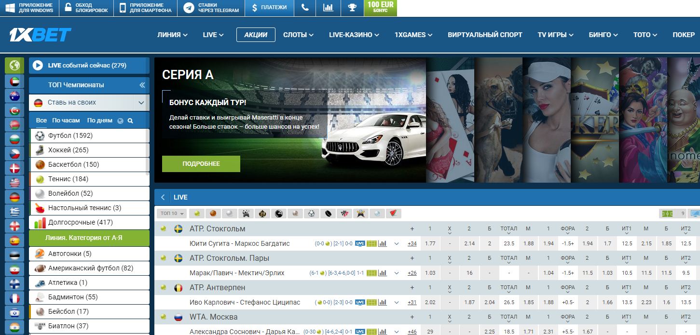This screenshot has width=700, height=335.
Task: Click the green globe all-countries icon
Action: tap(14, 66)
